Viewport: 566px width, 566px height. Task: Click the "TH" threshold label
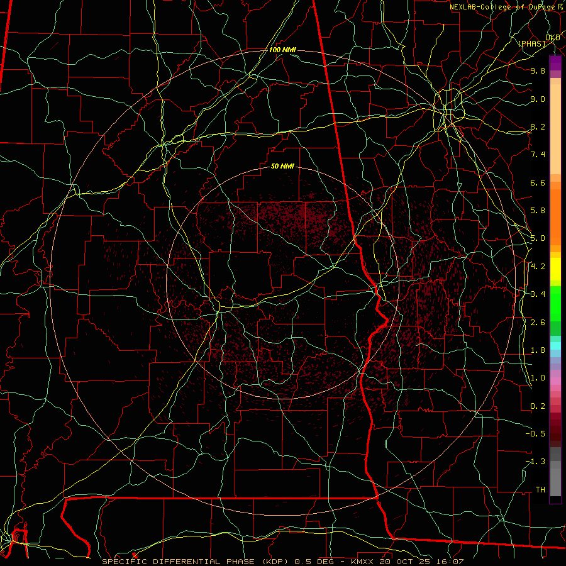pyautogui.click(x=540, y=490)
